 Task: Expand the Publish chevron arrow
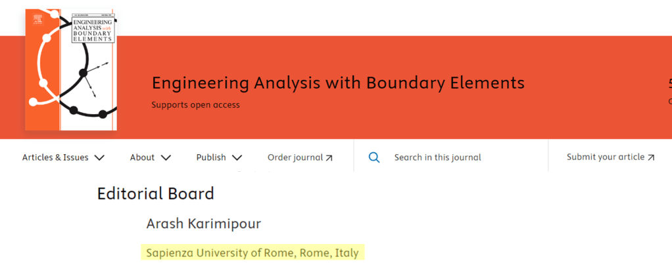[x=237, y=157]
